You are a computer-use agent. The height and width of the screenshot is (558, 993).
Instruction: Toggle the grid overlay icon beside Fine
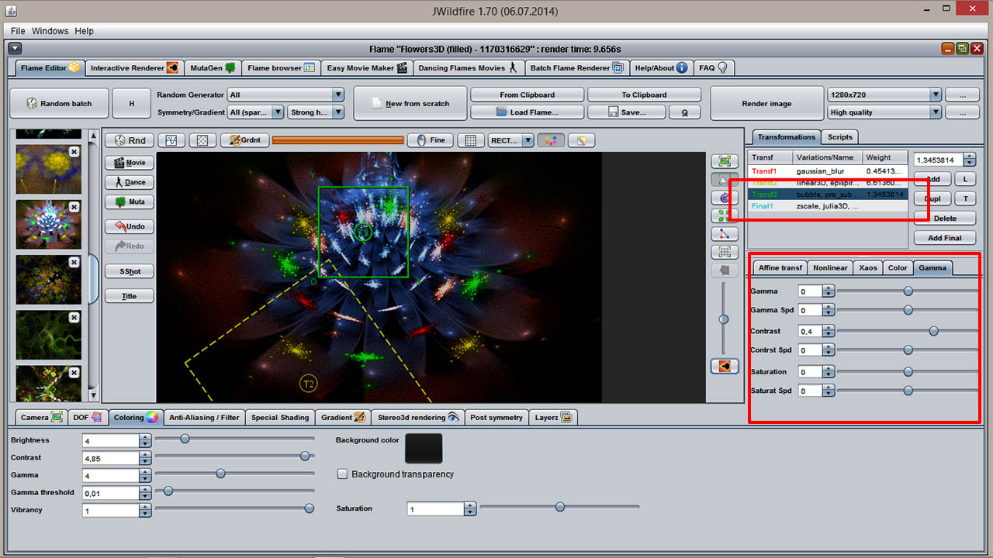[470, 140]
